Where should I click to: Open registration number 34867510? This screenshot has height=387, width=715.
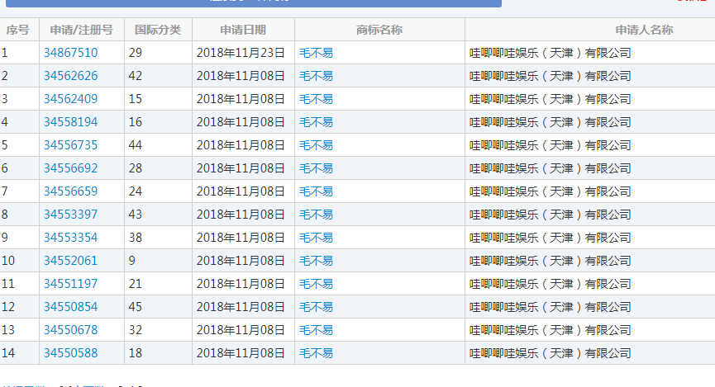[71, 53]
